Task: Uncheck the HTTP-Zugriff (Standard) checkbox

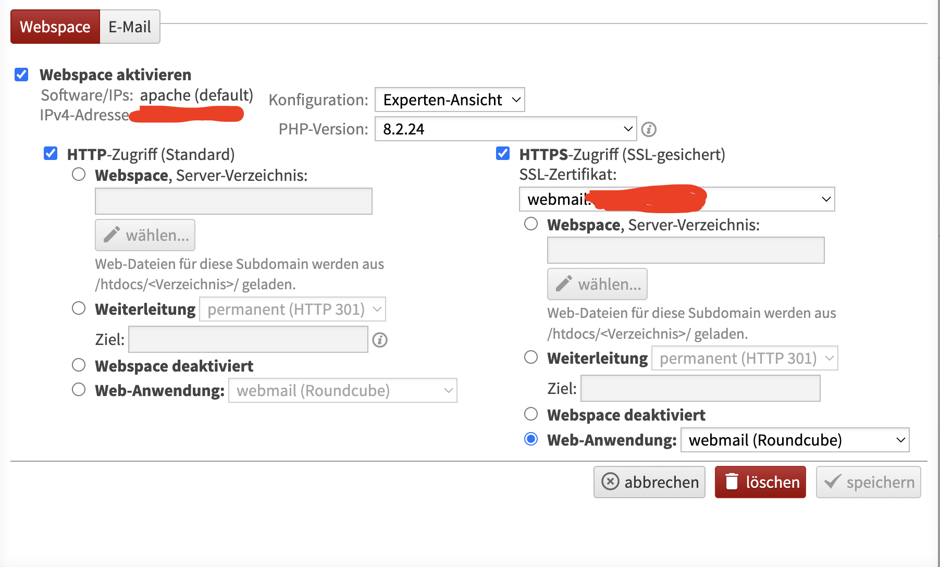Action: pyautogui.click(x=51, y=154)
